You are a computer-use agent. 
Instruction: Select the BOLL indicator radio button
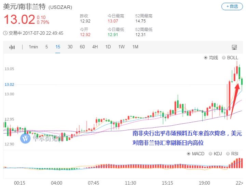point(224,58)
